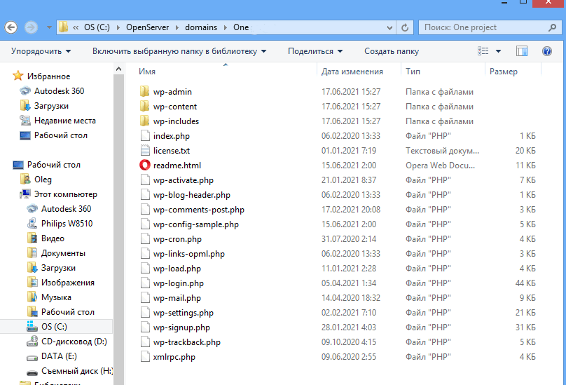This screenshot has height=385, width=566.
Task: Toggle the preview pane icon
Action: [x=522, y=51]
